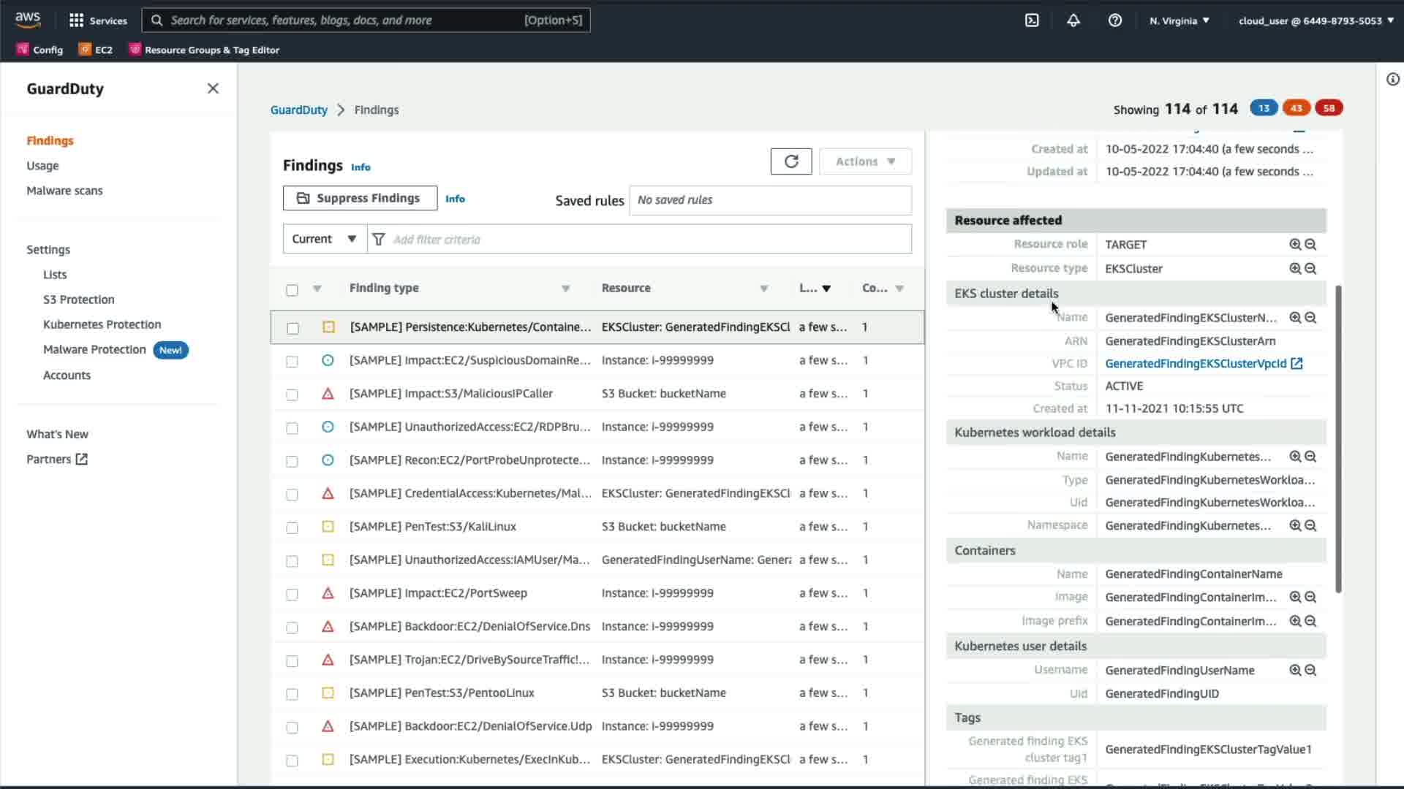Viewport: 1404px width, 789px height.
Task: Click the Suppress Findings button
Action: (360, 198)
